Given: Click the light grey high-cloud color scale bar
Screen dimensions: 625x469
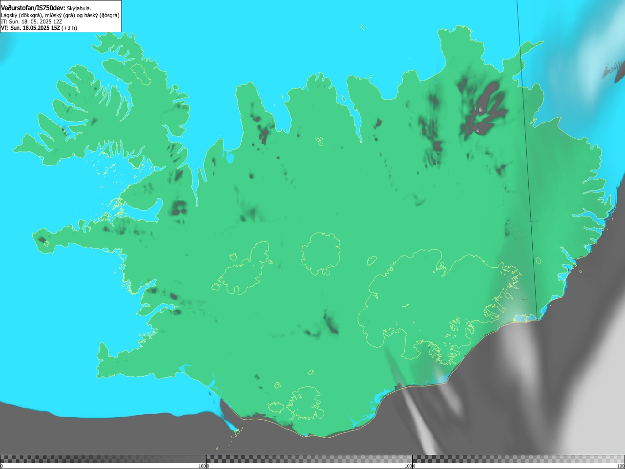Looking at the screenshot, I should [519, 459].
